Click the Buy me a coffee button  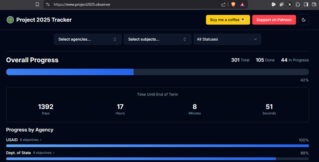pyautogui.click(x=228, y=20)
